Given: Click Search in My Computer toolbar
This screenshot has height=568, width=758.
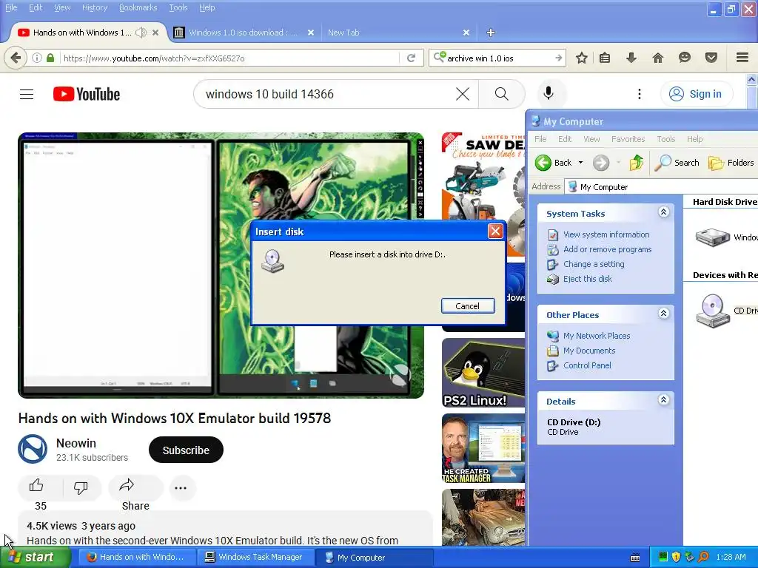Looking at the screenshot, I should coord(677,163).
